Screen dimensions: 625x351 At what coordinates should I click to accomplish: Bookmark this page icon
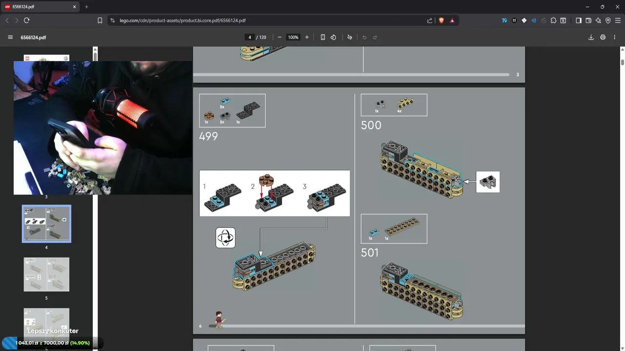tap(100, 20)
